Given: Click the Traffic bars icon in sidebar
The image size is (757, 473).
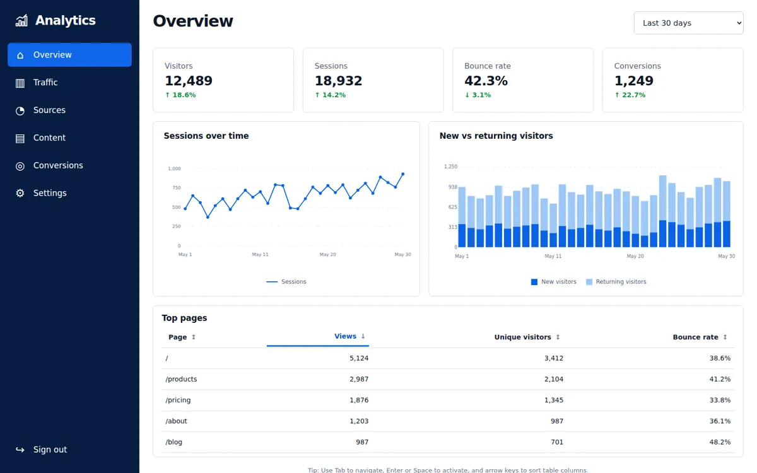Looking at the screenshot, I should coord(20,83).
